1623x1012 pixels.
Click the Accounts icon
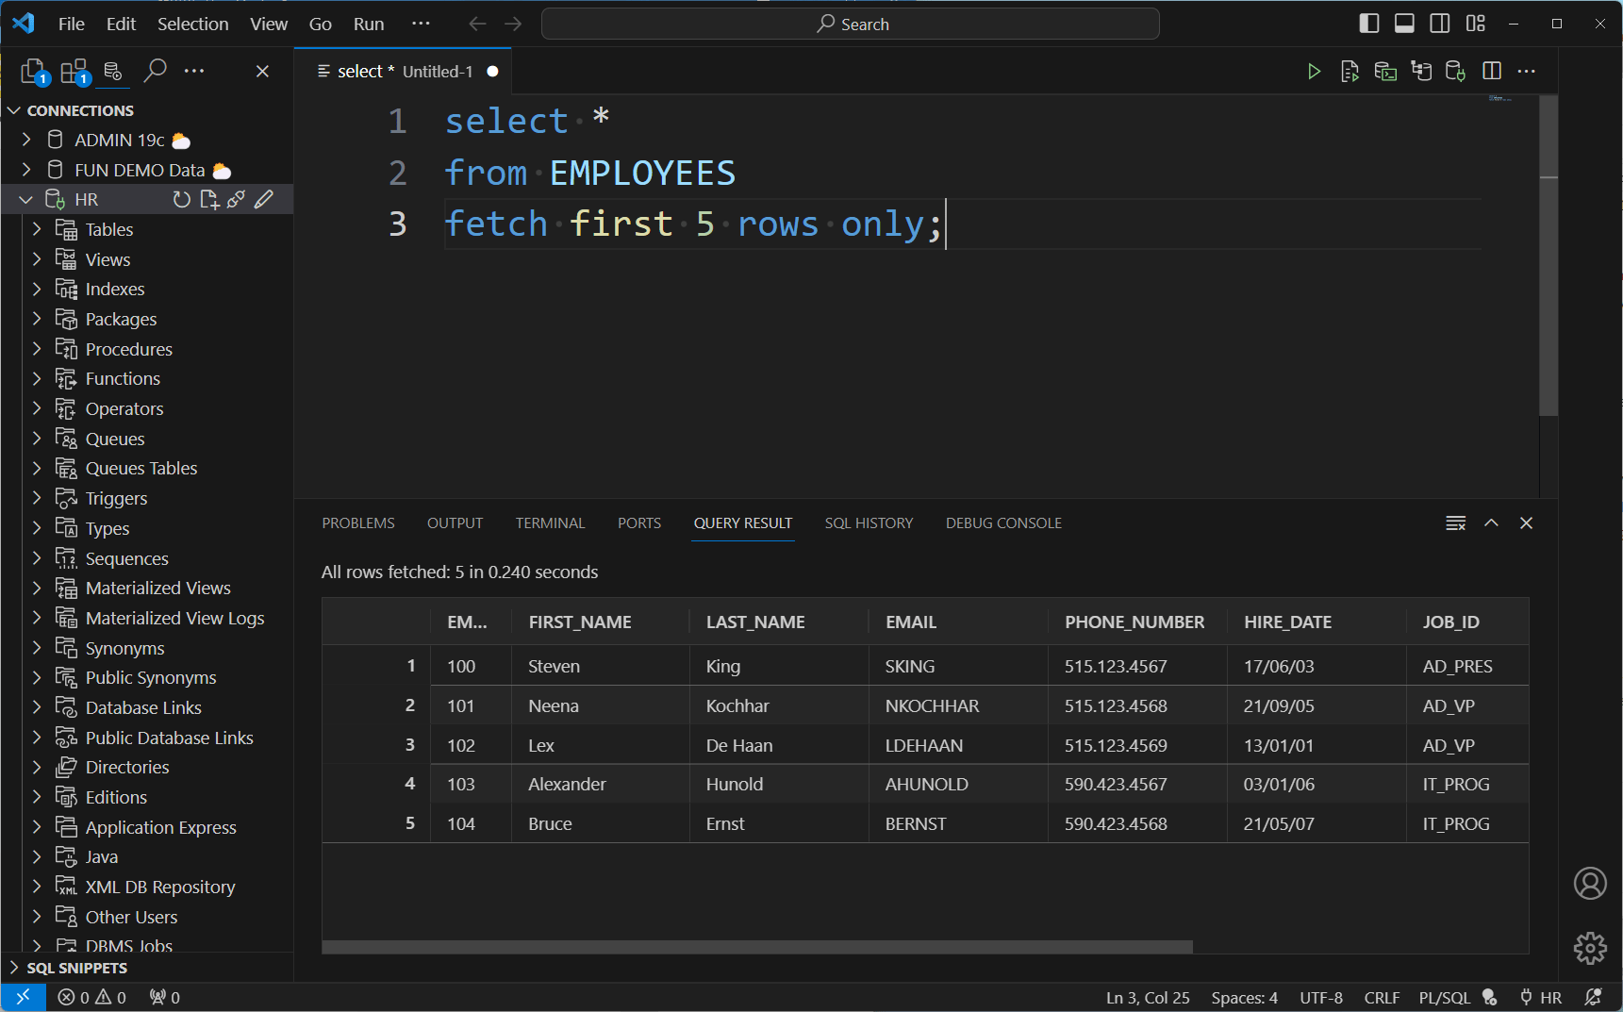pos(1590,884)
